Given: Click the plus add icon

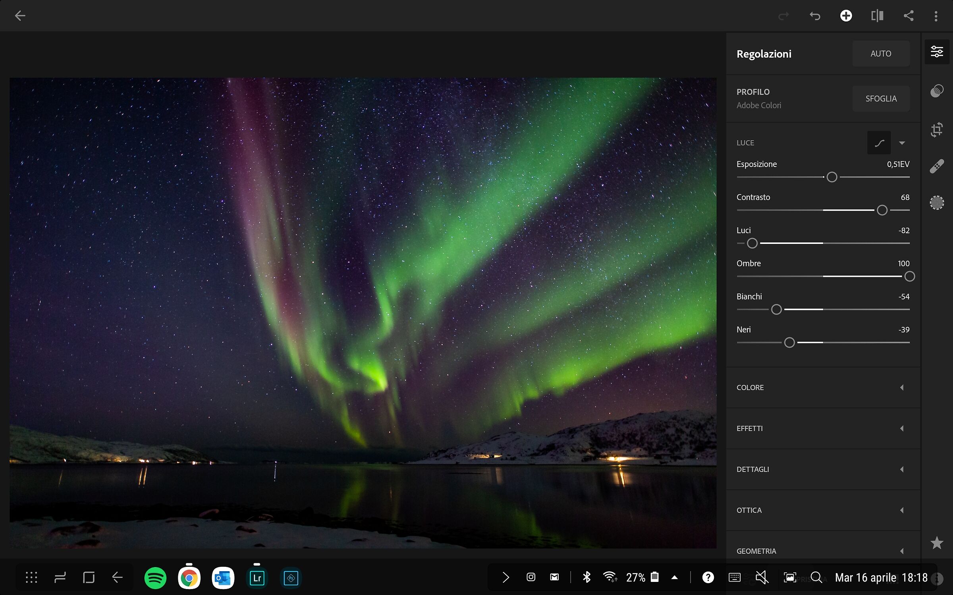Looking at the screenshot, I should click(846, 16).
